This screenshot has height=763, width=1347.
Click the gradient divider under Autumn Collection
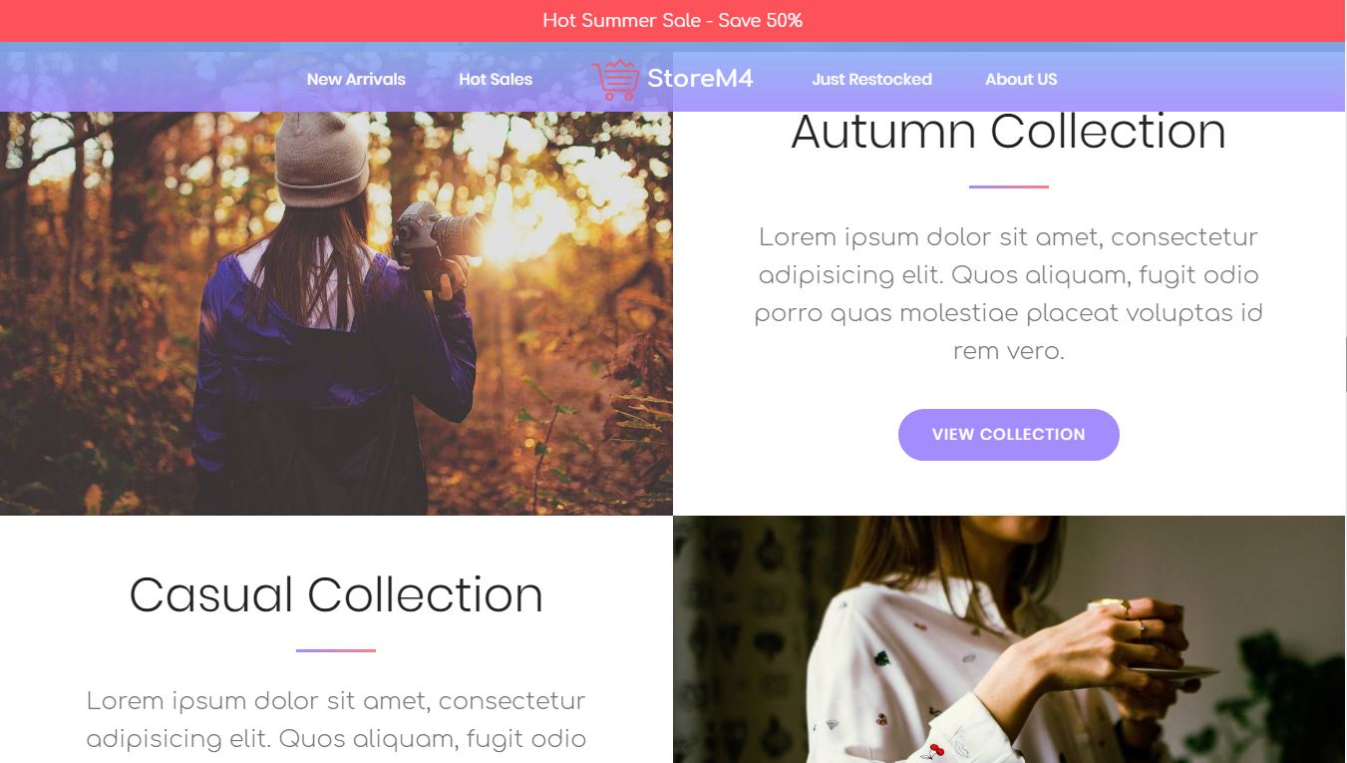pos(1009,187)
